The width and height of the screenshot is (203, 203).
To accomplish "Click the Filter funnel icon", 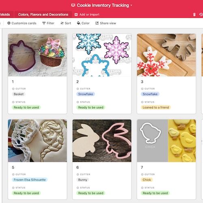I will pos(44,23).
